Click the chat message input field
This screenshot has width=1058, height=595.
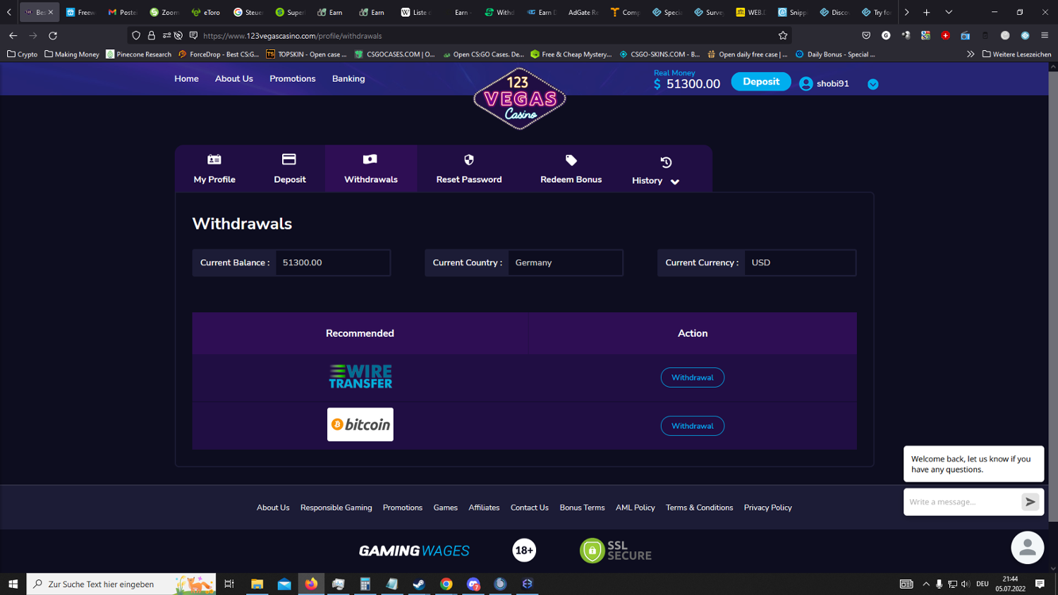[962, 502]
